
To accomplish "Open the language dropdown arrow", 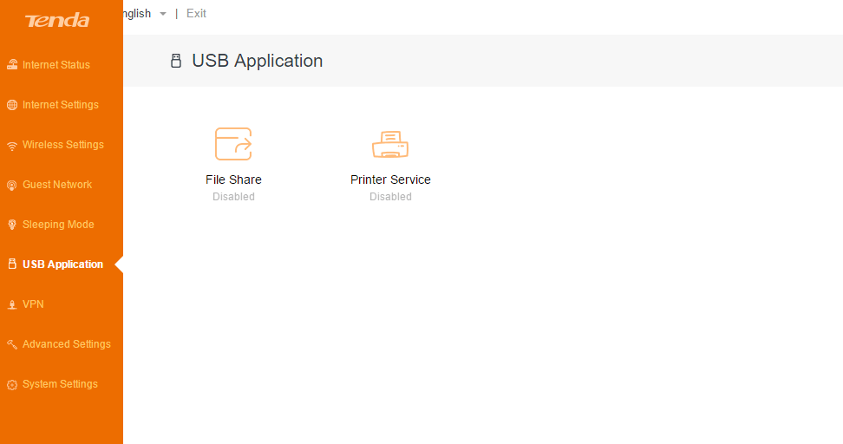I will tap(162, 14).
